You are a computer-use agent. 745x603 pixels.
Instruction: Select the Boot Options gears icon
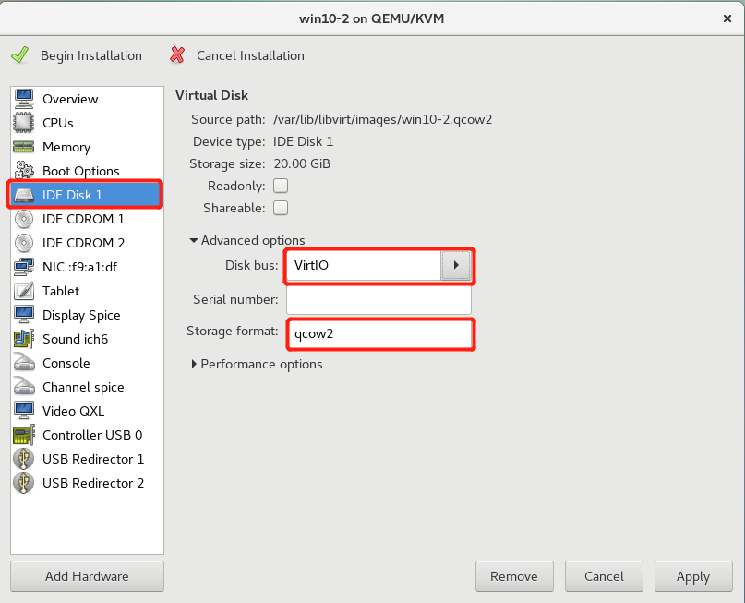pyautogui.click(x=24, y=171)
